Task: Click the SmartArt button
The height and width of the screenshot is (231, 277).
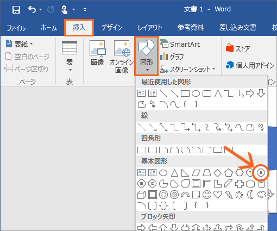Action: 180,44
